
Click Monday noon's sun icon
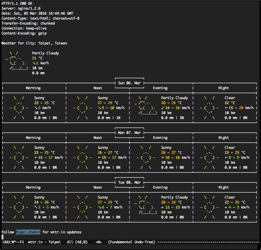point(83,158)
